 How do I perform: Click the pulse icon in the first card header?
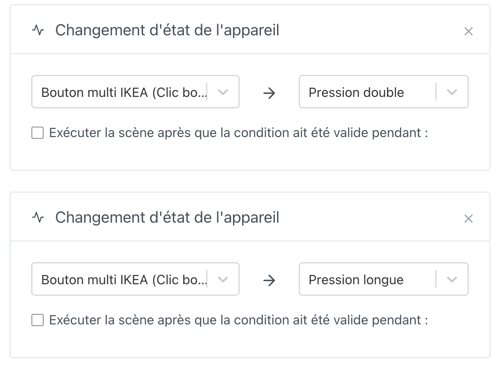pyautogui.click(x=38, y=31)
